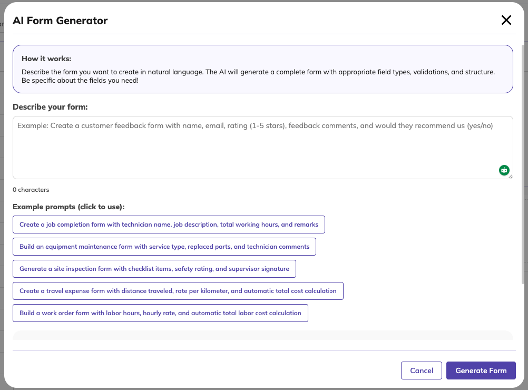528x390 pixels.
Task: Use the job completion form example prompt
Action: pyautogui.click(x=169, y=225)
